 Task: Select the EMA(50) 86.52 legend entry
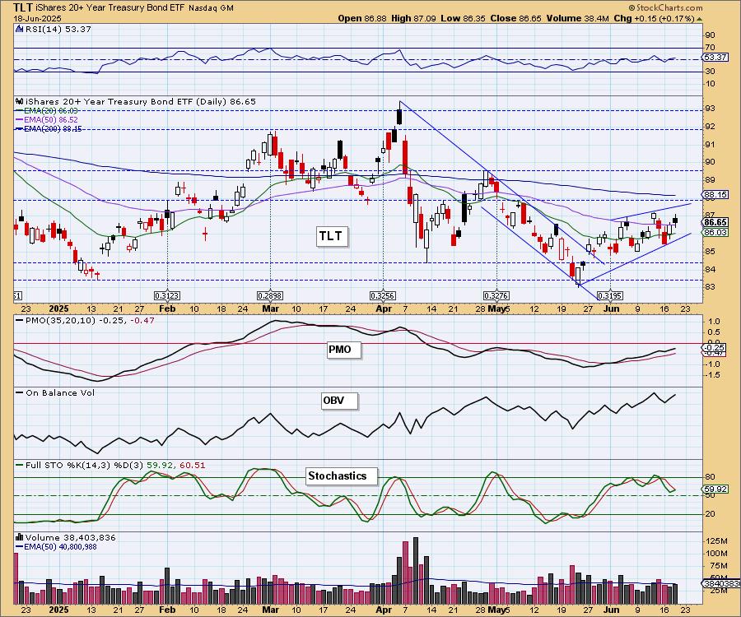click(x=46, y=120)
